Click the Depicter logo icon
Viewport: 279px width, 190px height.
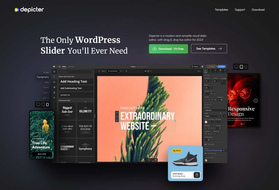16,9
